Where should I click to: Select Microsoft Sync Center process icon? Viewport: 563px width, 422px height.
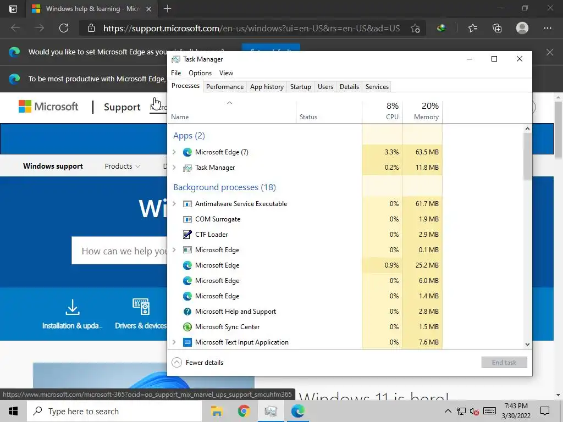(x=187, y=327)
